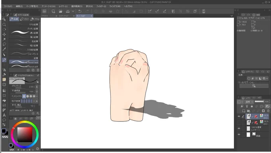The image size is (271, 153).
Task: Show the hidden second layer
Action: tap(239, 122)
